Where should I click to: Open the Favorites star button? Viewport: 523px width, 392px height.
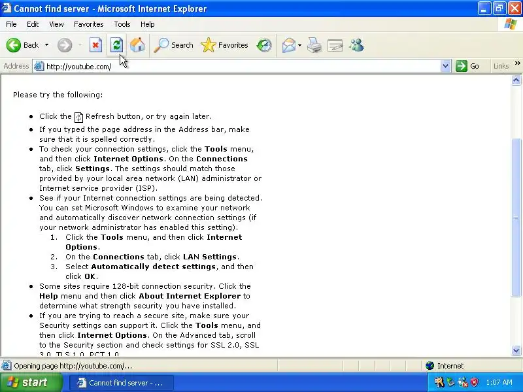click(224, 45)
